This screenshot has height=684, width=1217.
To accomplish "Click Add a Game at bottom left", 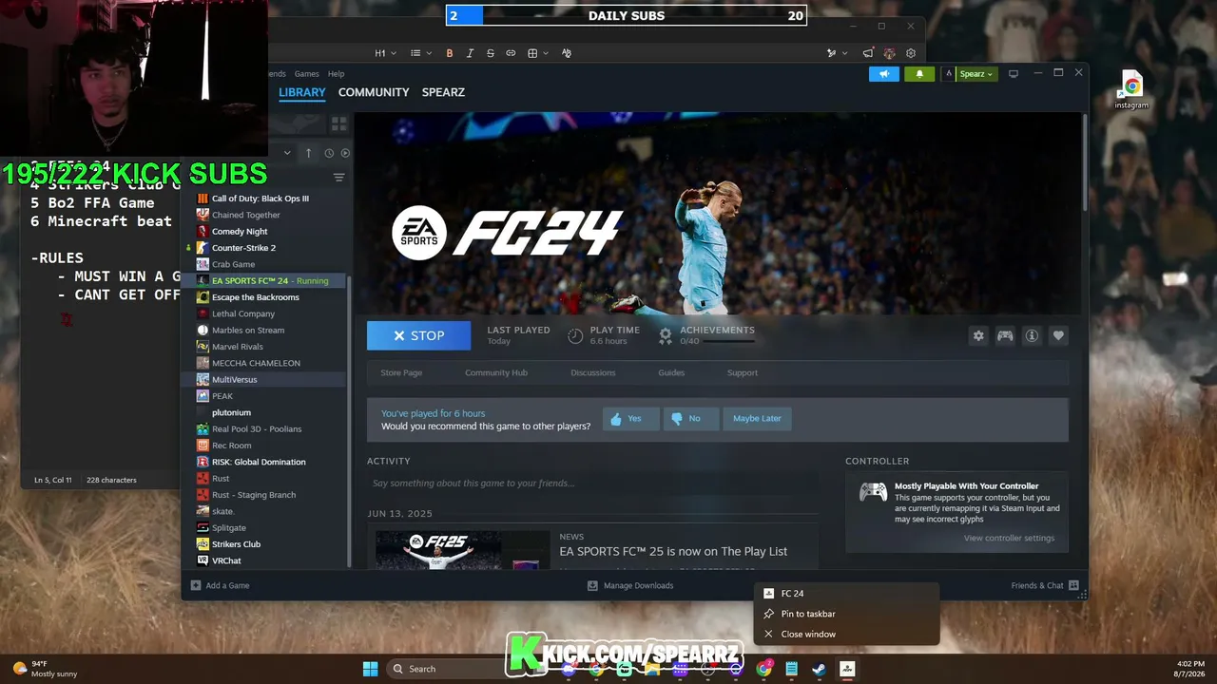I will [220, 586].
